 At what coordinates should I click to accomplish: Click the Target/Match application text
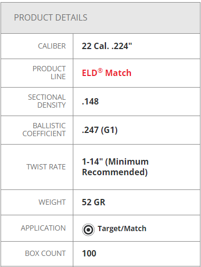pyautogui.click(x=122, y=228)
